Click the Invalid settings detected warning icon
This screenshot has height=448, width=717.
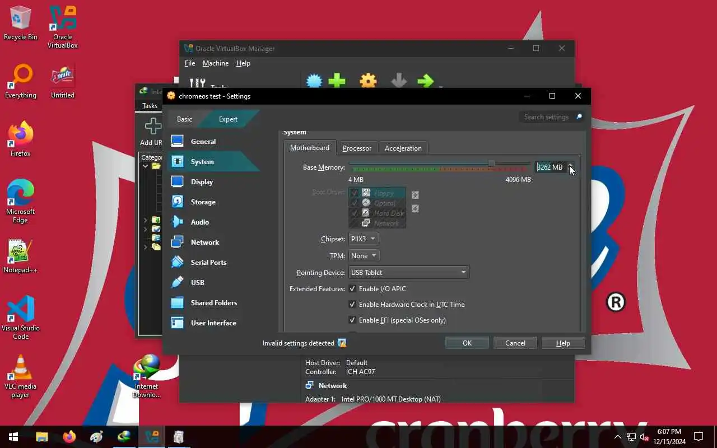point(342,343)
